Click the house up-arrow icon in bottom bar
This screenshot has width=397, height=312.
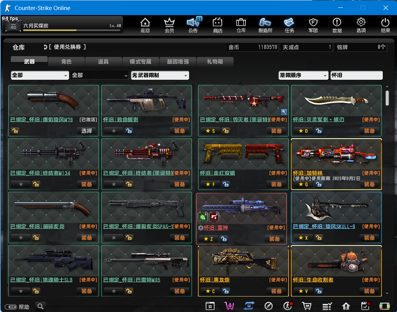pos(346,306)
